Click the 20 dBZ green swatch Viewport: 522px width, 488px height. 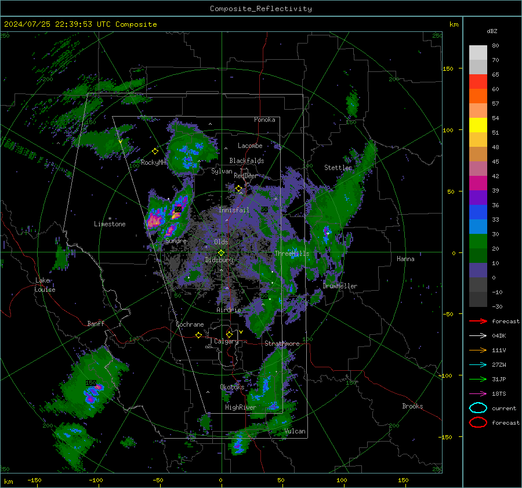click(478, 241)
